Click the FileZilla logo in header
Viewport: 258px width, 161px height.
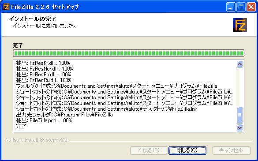click(x=240, y=25)
